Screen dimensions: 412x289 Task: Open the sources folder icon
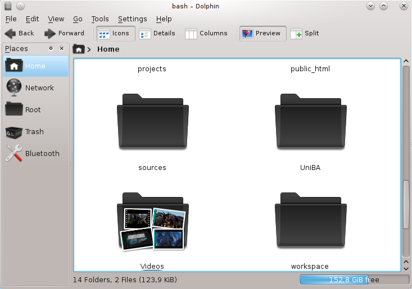(x=152, y=125)
